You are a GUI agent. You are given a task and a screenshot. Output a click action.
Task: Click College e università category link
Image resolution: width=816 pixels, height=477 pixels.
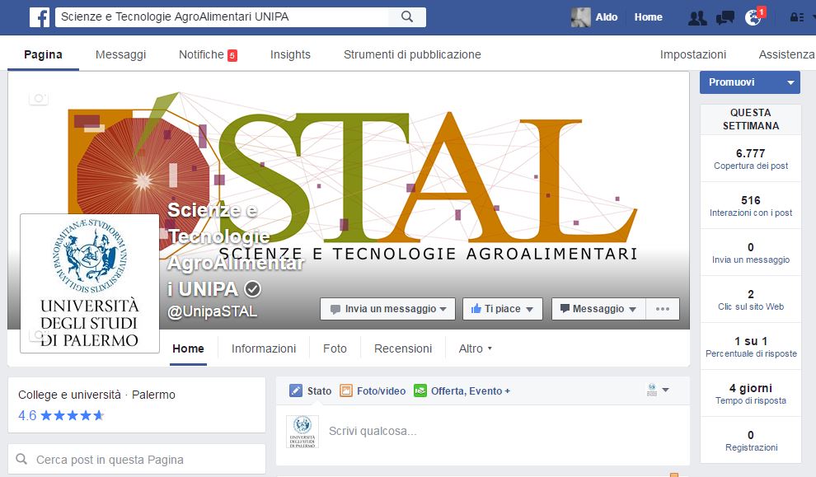tap(69, 395)
